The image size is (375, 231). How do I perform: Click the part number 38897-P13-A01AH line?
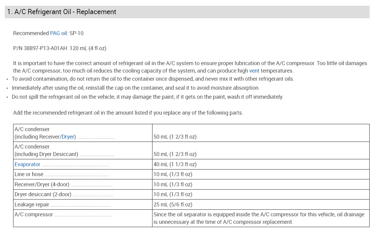[x=60, y=48]
